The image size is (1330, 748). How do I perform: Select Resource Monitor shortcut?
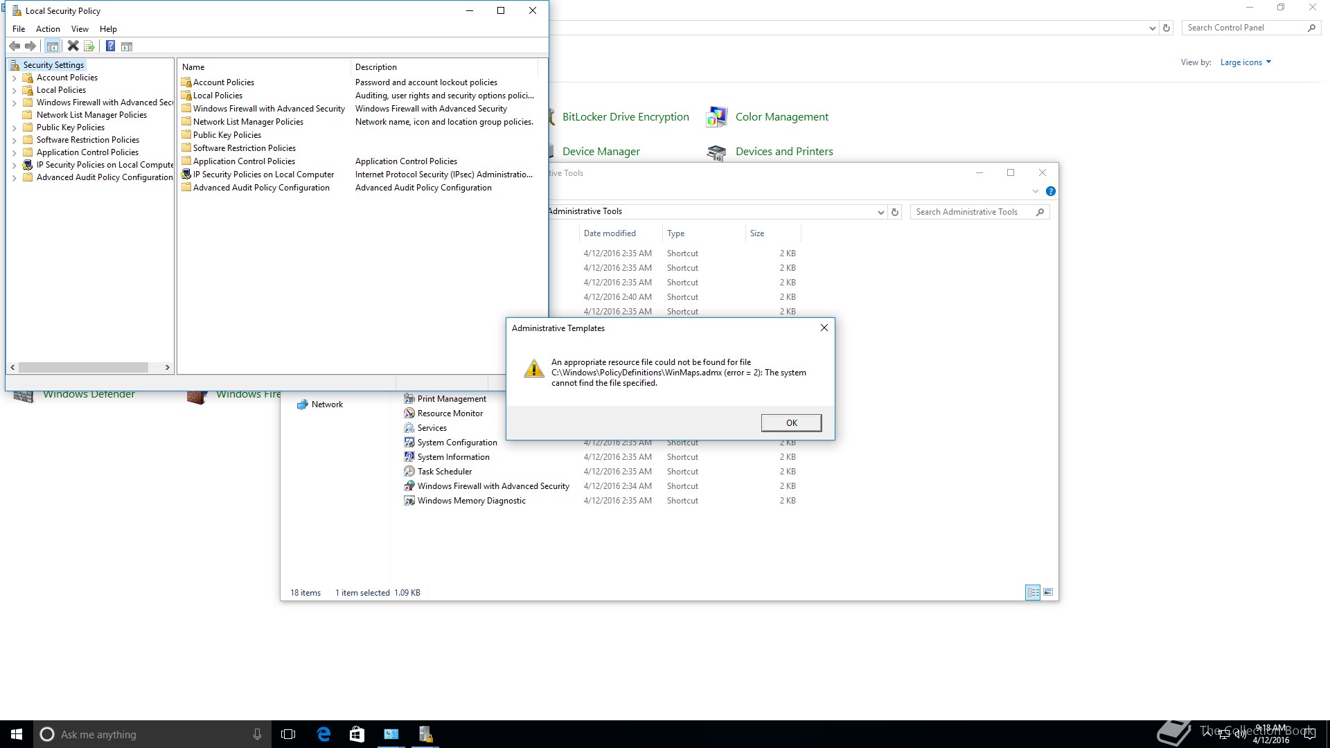pos(450,413)
